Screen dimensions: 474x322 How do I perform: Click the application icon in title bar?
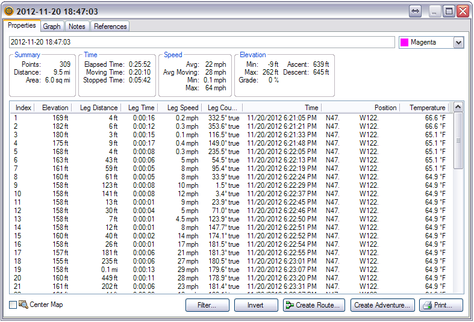(9, 11)
